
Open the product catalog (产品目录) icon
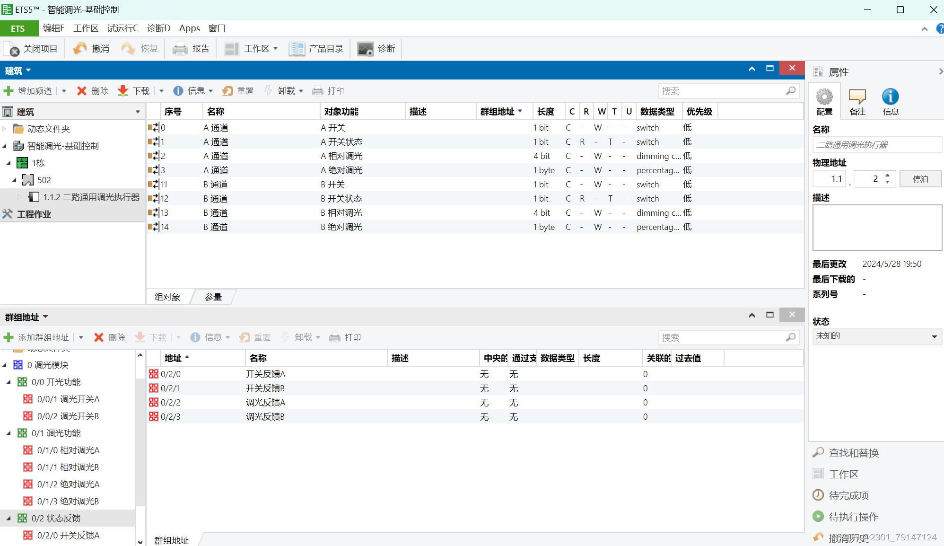(x=297, y=49)
